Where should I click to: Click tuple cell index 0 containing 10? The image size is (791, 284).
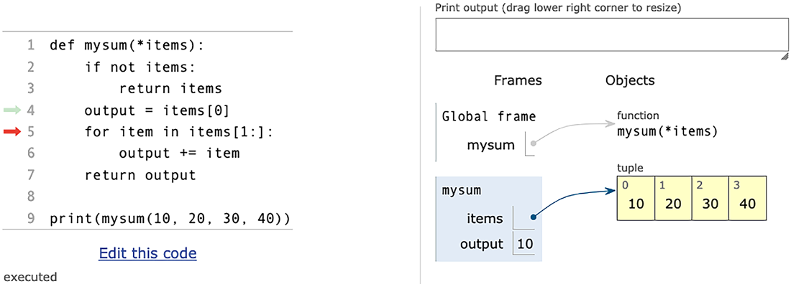tap(636, 199)
